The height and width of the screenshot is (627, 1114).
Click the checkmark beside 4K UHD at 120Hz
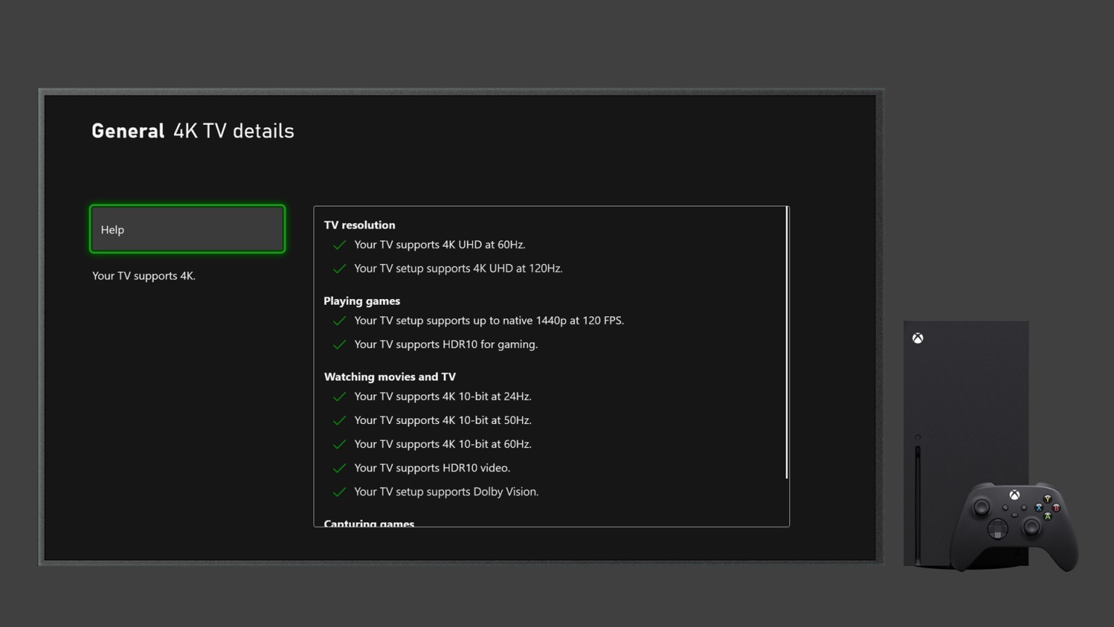coord(339,269)
